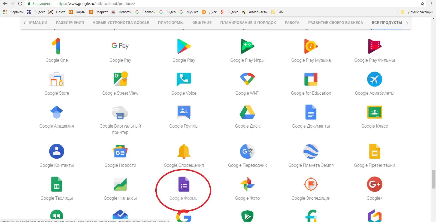Click the Google Планета Земля globe icon

(x=311, y=151)
